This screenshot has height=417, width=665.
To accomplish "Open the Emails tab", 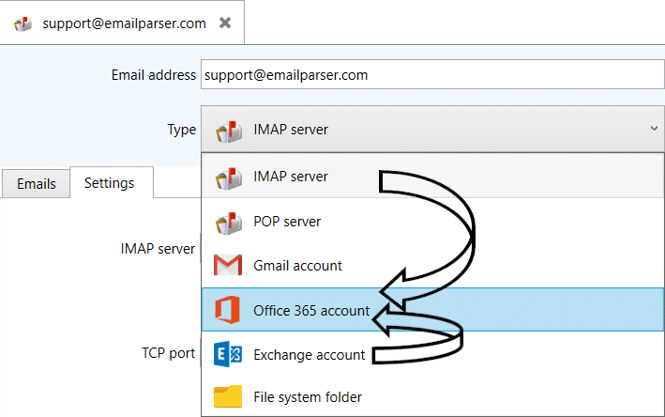I will [36, 183].
